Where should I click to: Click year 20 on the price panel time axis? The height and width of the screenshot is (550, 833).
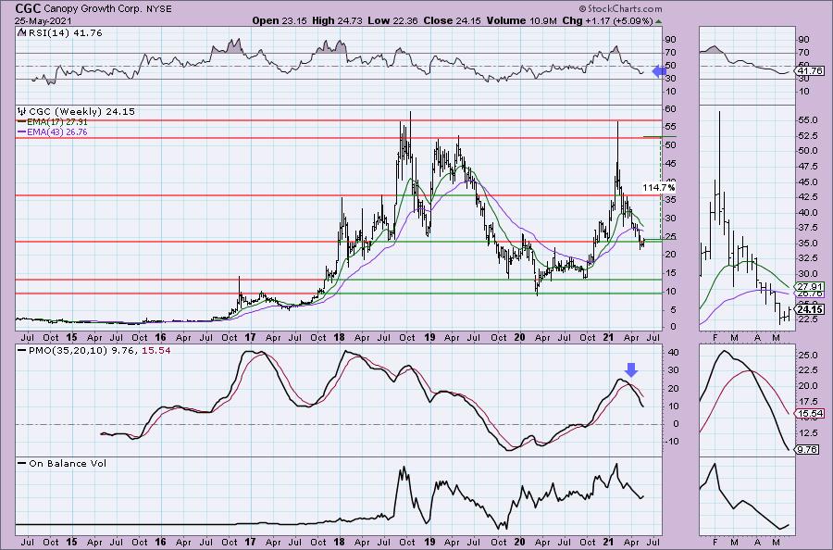pos(519,337)
